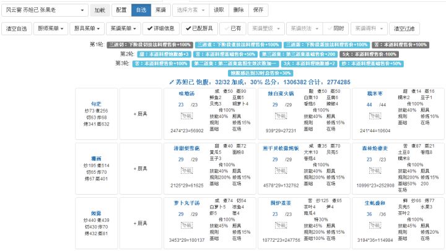
Task: Click the 保存 save button
Action: (x=258, y=10)
